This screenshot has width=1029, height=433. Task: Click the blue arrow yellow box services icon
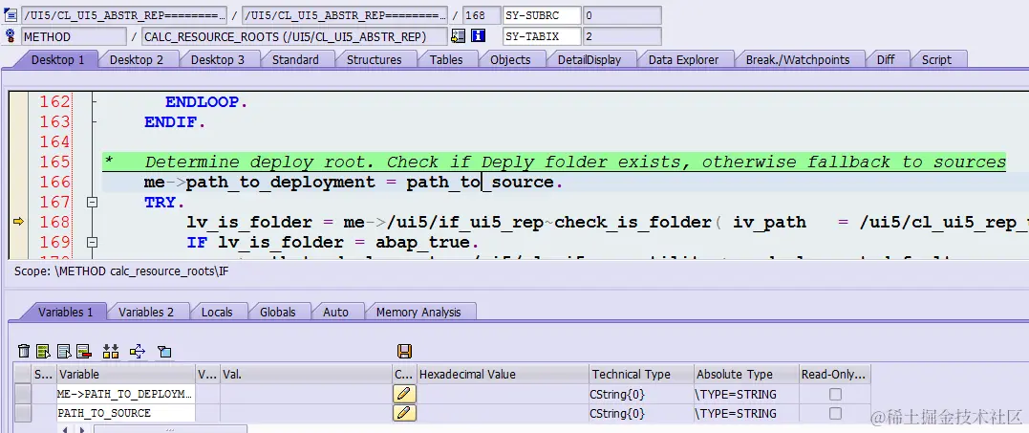tap(138, 351)
